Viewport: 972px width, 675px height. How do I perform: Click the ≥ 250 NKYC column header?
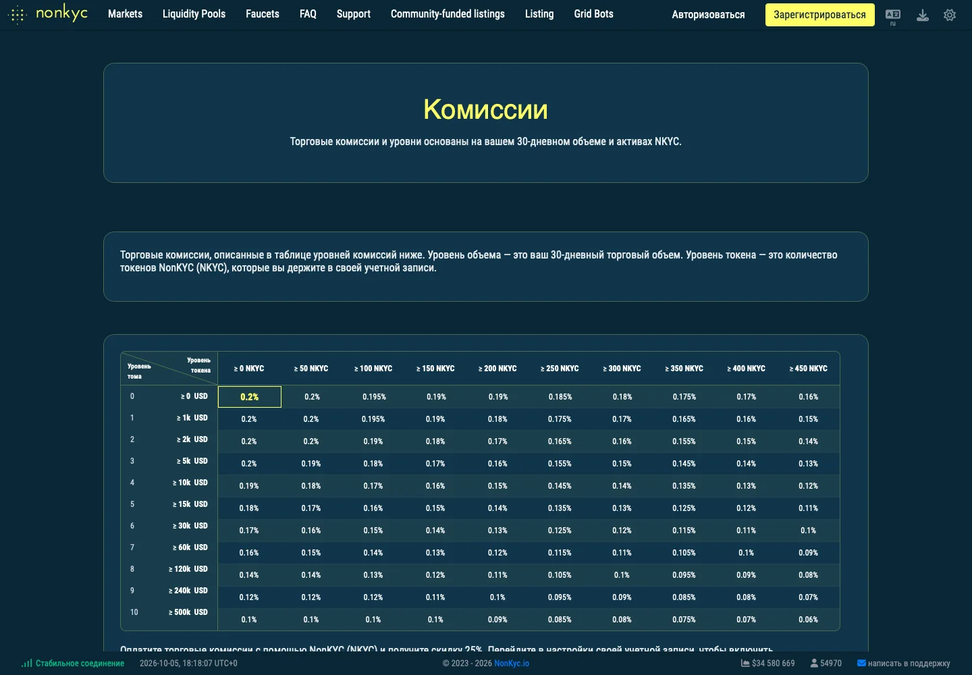(x=560, y=369)
